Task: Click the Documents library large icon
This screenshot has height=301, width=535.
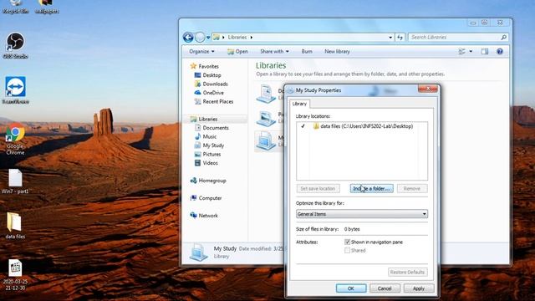Action: click(x=266, y=94)
